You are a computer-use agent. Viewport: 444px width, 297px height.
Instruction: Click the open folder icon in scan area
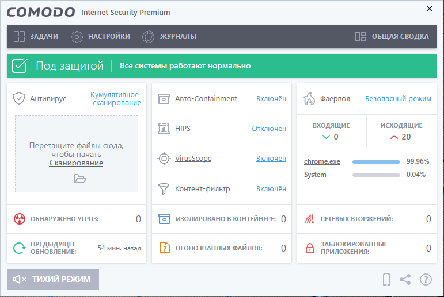(x=80, y=179)
